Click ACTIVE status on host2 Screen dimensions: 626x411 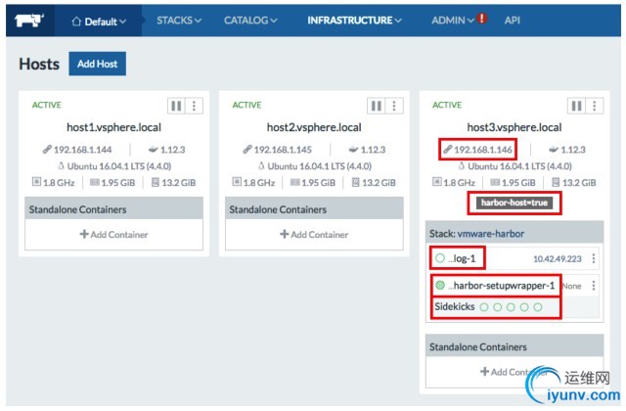tap(246, 105)
